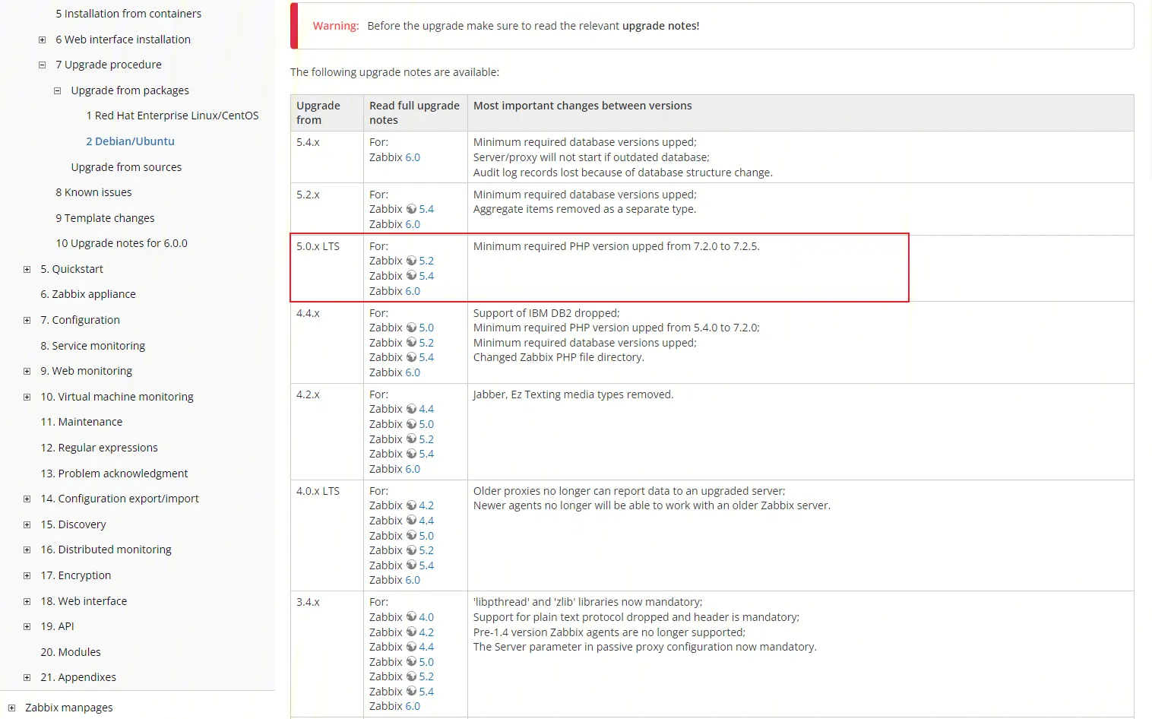Click globe icon beside 4.4 in 4.2.x row
This screenshot has width=1152, height=719.
(411, 409)
